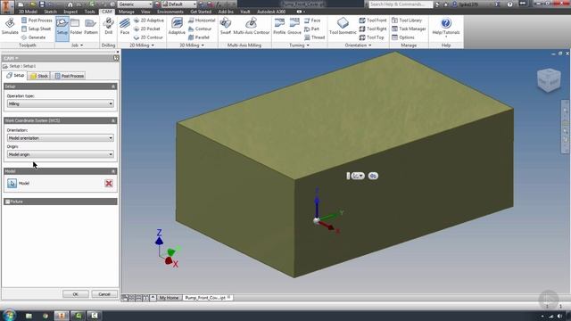Open CAM Options
This screenshot has width=571, height=321.
pos(403,37)
